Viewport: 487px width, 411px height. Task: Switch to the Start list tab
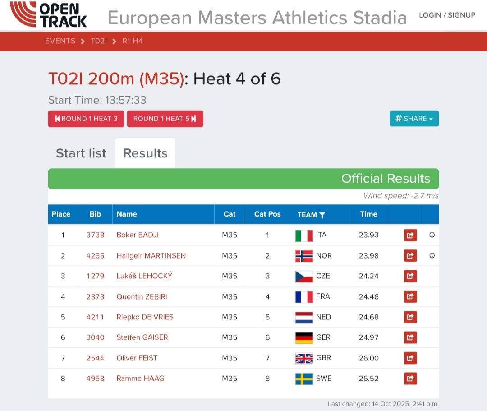pos(81,153)
